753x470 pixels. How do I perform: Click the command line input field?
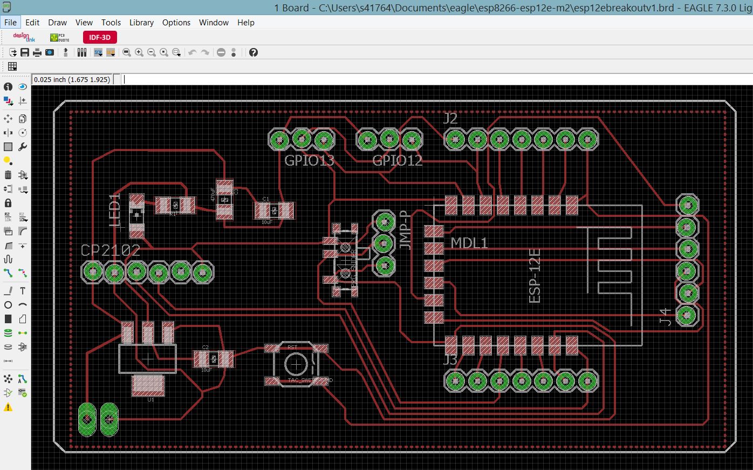(436, 79)
